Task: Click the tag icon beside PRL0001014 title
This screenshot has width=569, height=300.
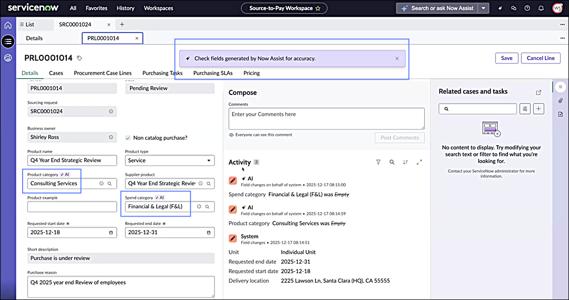Action: point(79,58)
